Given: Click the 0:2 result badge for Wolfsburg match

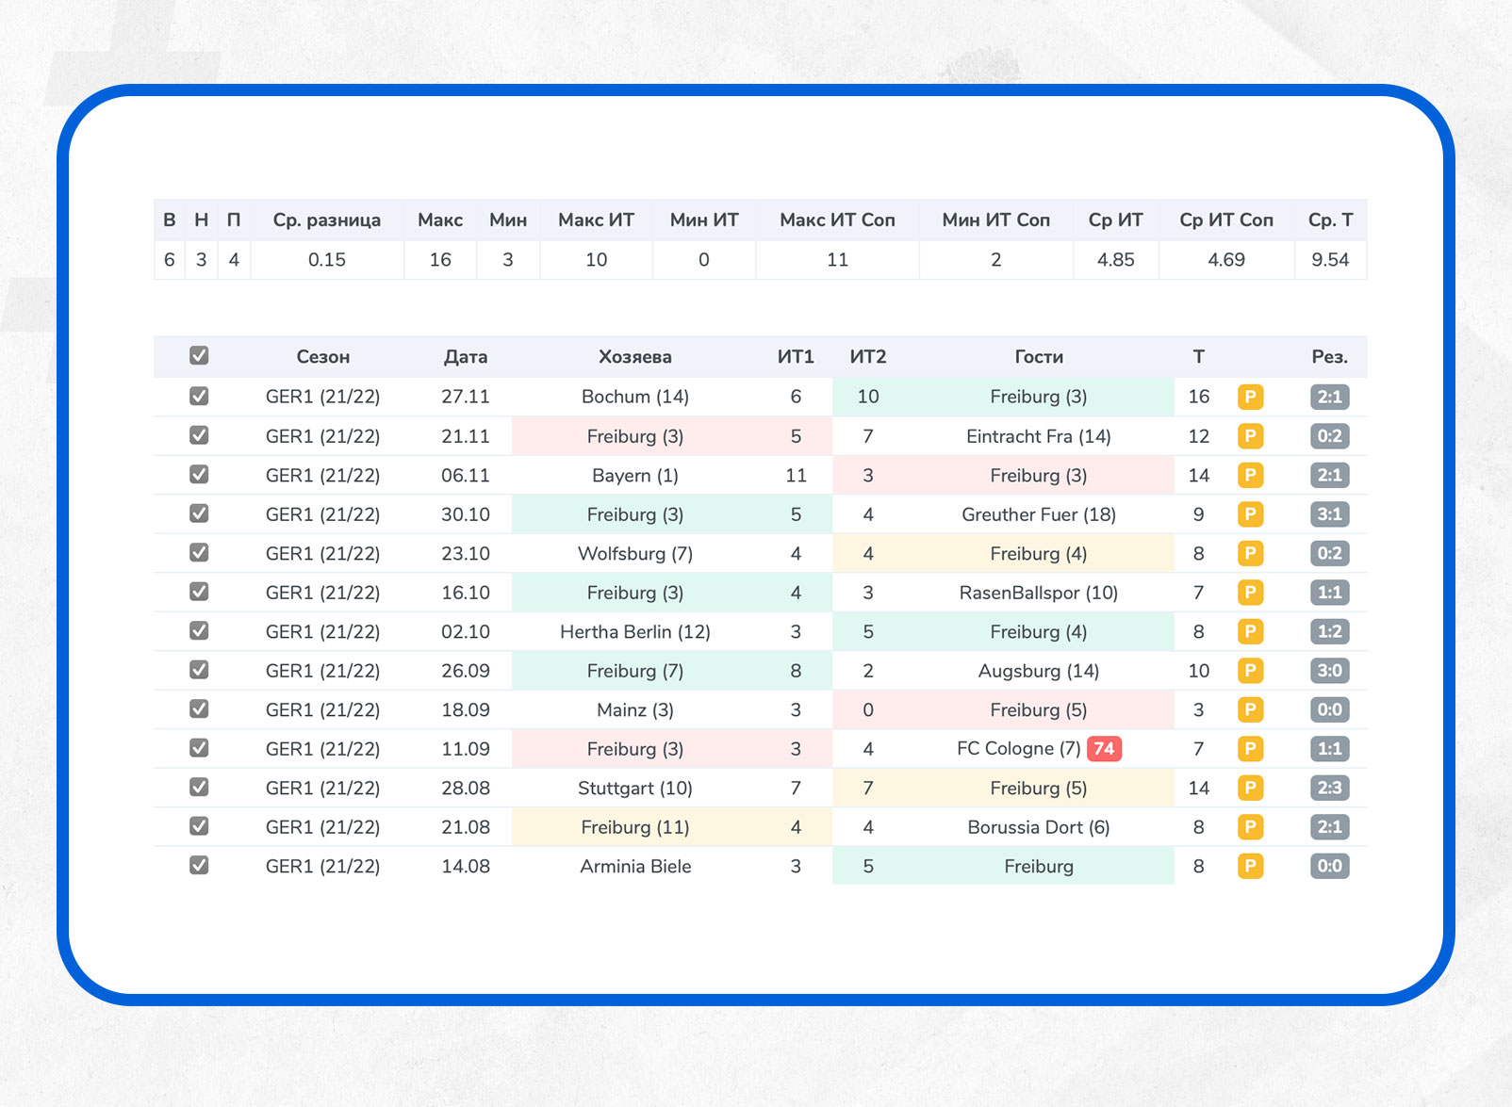Looking at the screenshot, I should [1329, 553].
